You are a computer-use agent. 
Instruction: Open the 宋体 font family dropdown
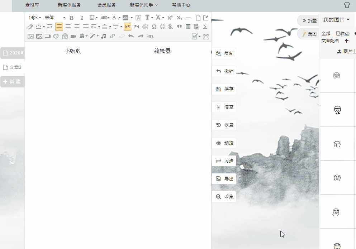click(55, 18)
